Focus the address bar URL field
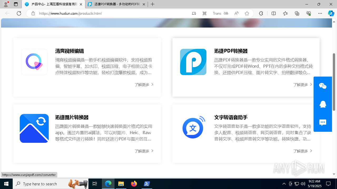The height and width of the screenshot is (189, 337). [x=113, y=13]
